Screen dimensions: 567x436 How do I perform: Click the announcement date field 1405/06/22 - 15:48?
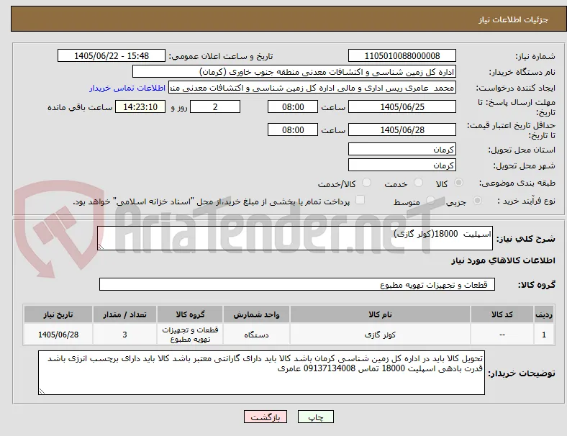[x=112, y=55]
